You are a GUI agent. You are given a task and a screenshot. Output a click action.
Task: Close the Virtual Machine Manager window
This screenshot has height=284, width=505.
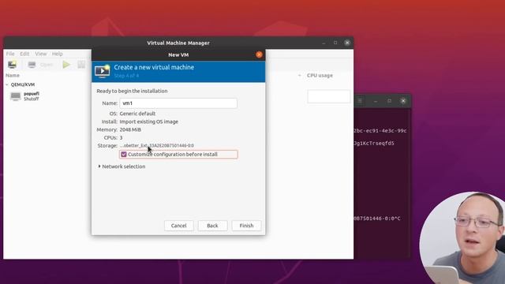tap(347, 43)
